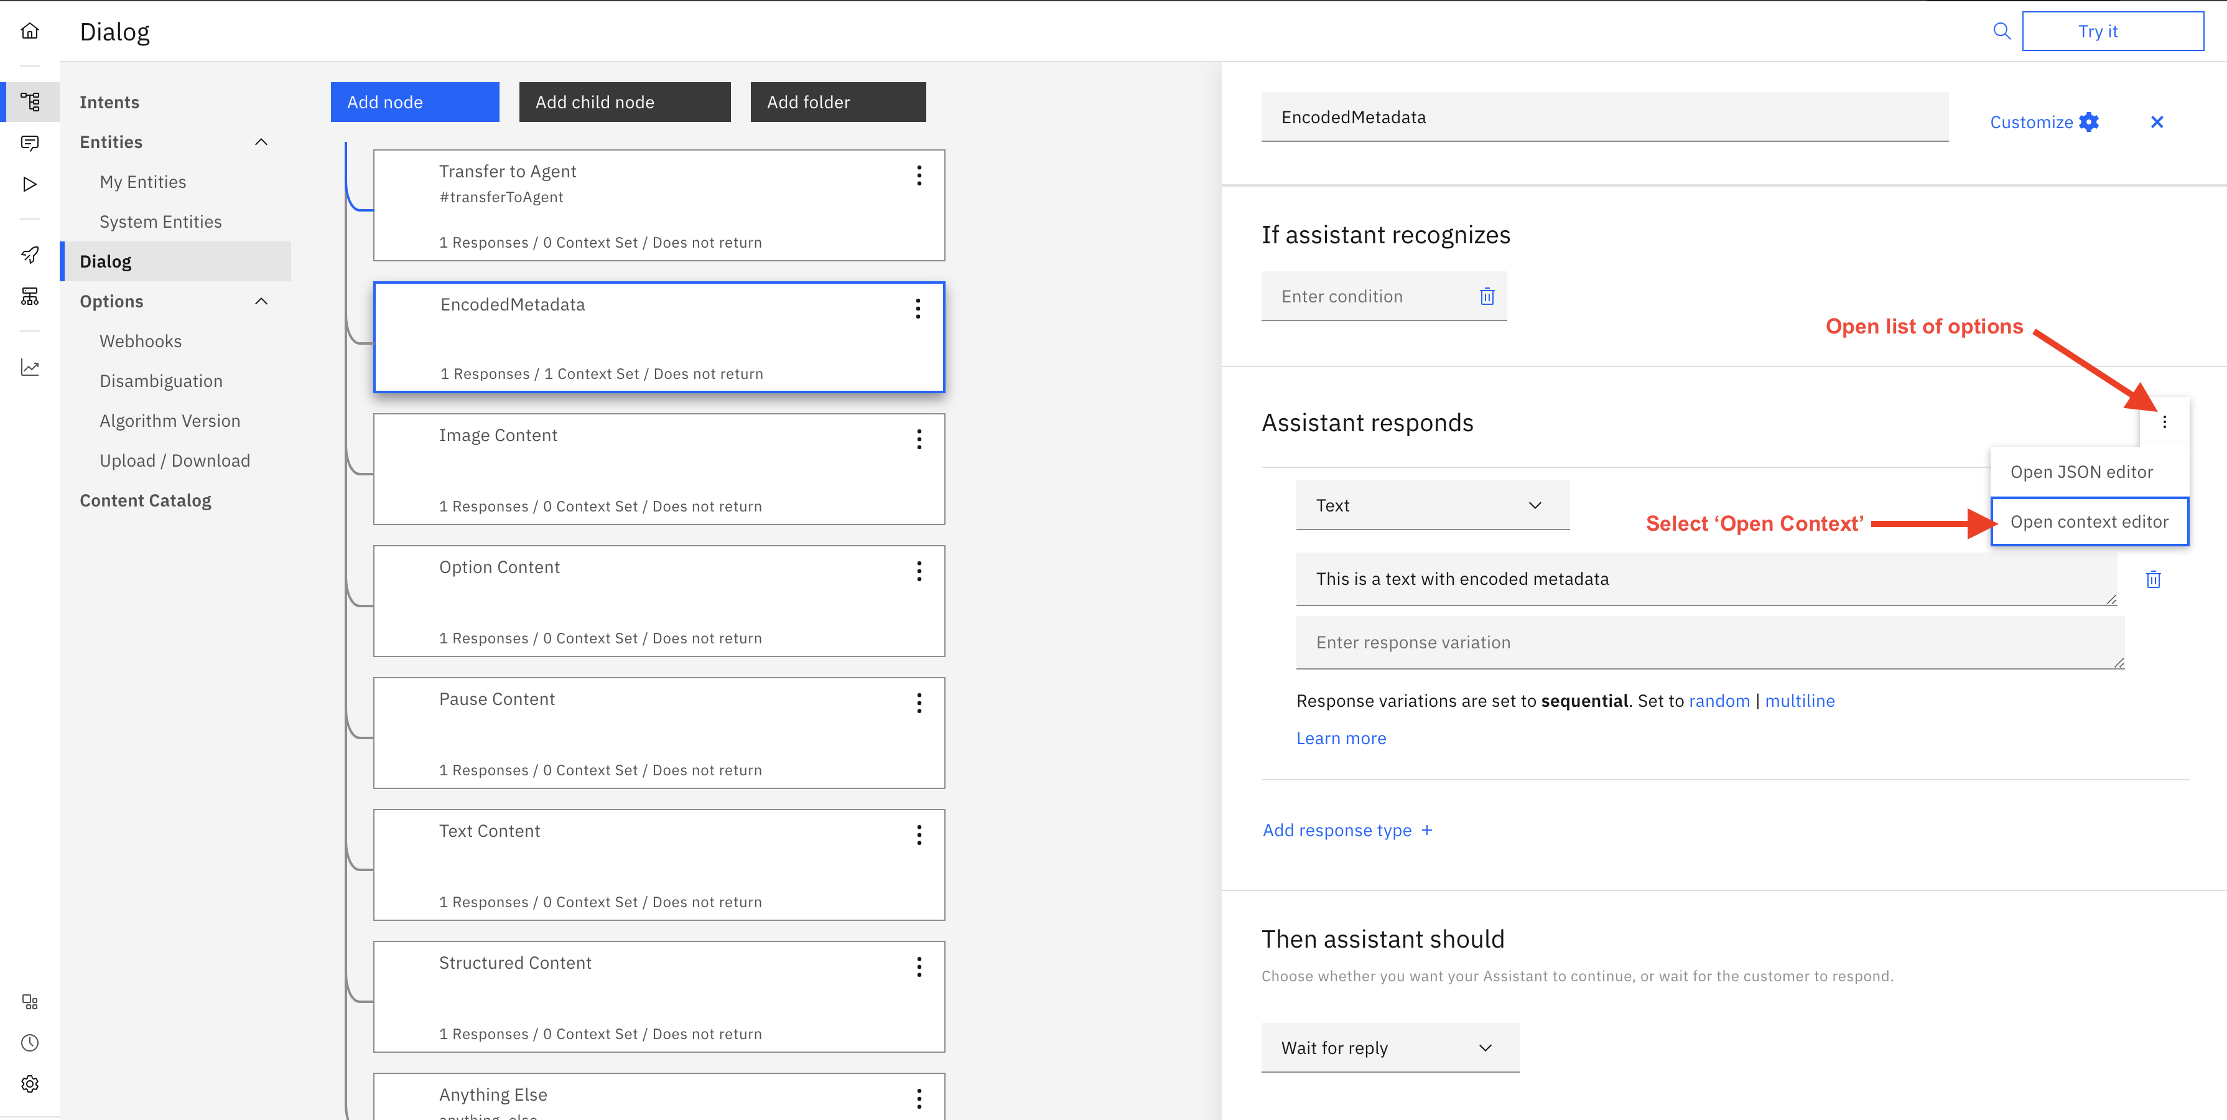Open the Wait for reply dropdown

pos(1390,1047)
